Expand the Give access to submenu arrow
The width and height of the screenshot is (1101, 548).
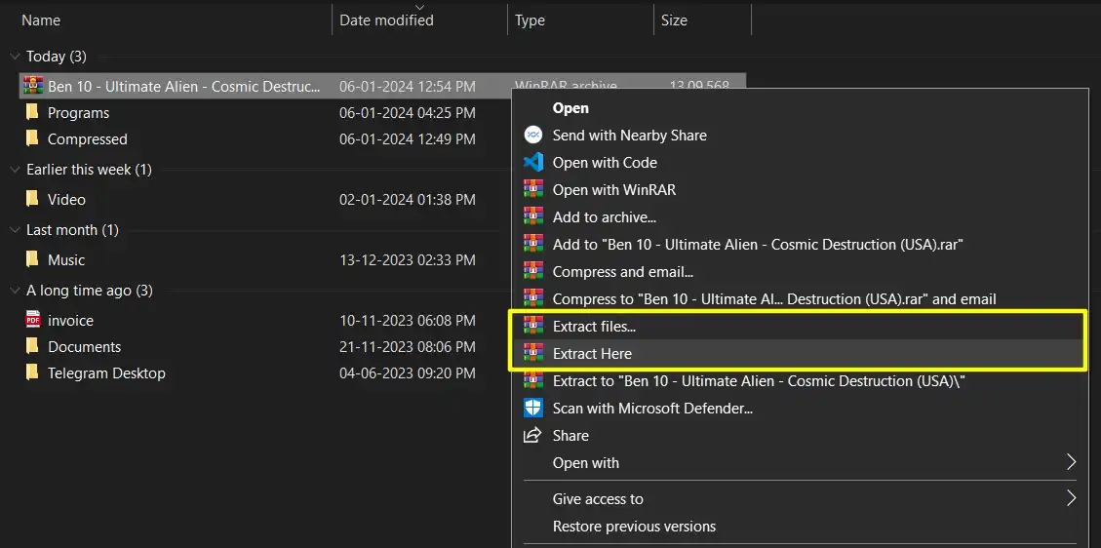tap(1071, 498)
